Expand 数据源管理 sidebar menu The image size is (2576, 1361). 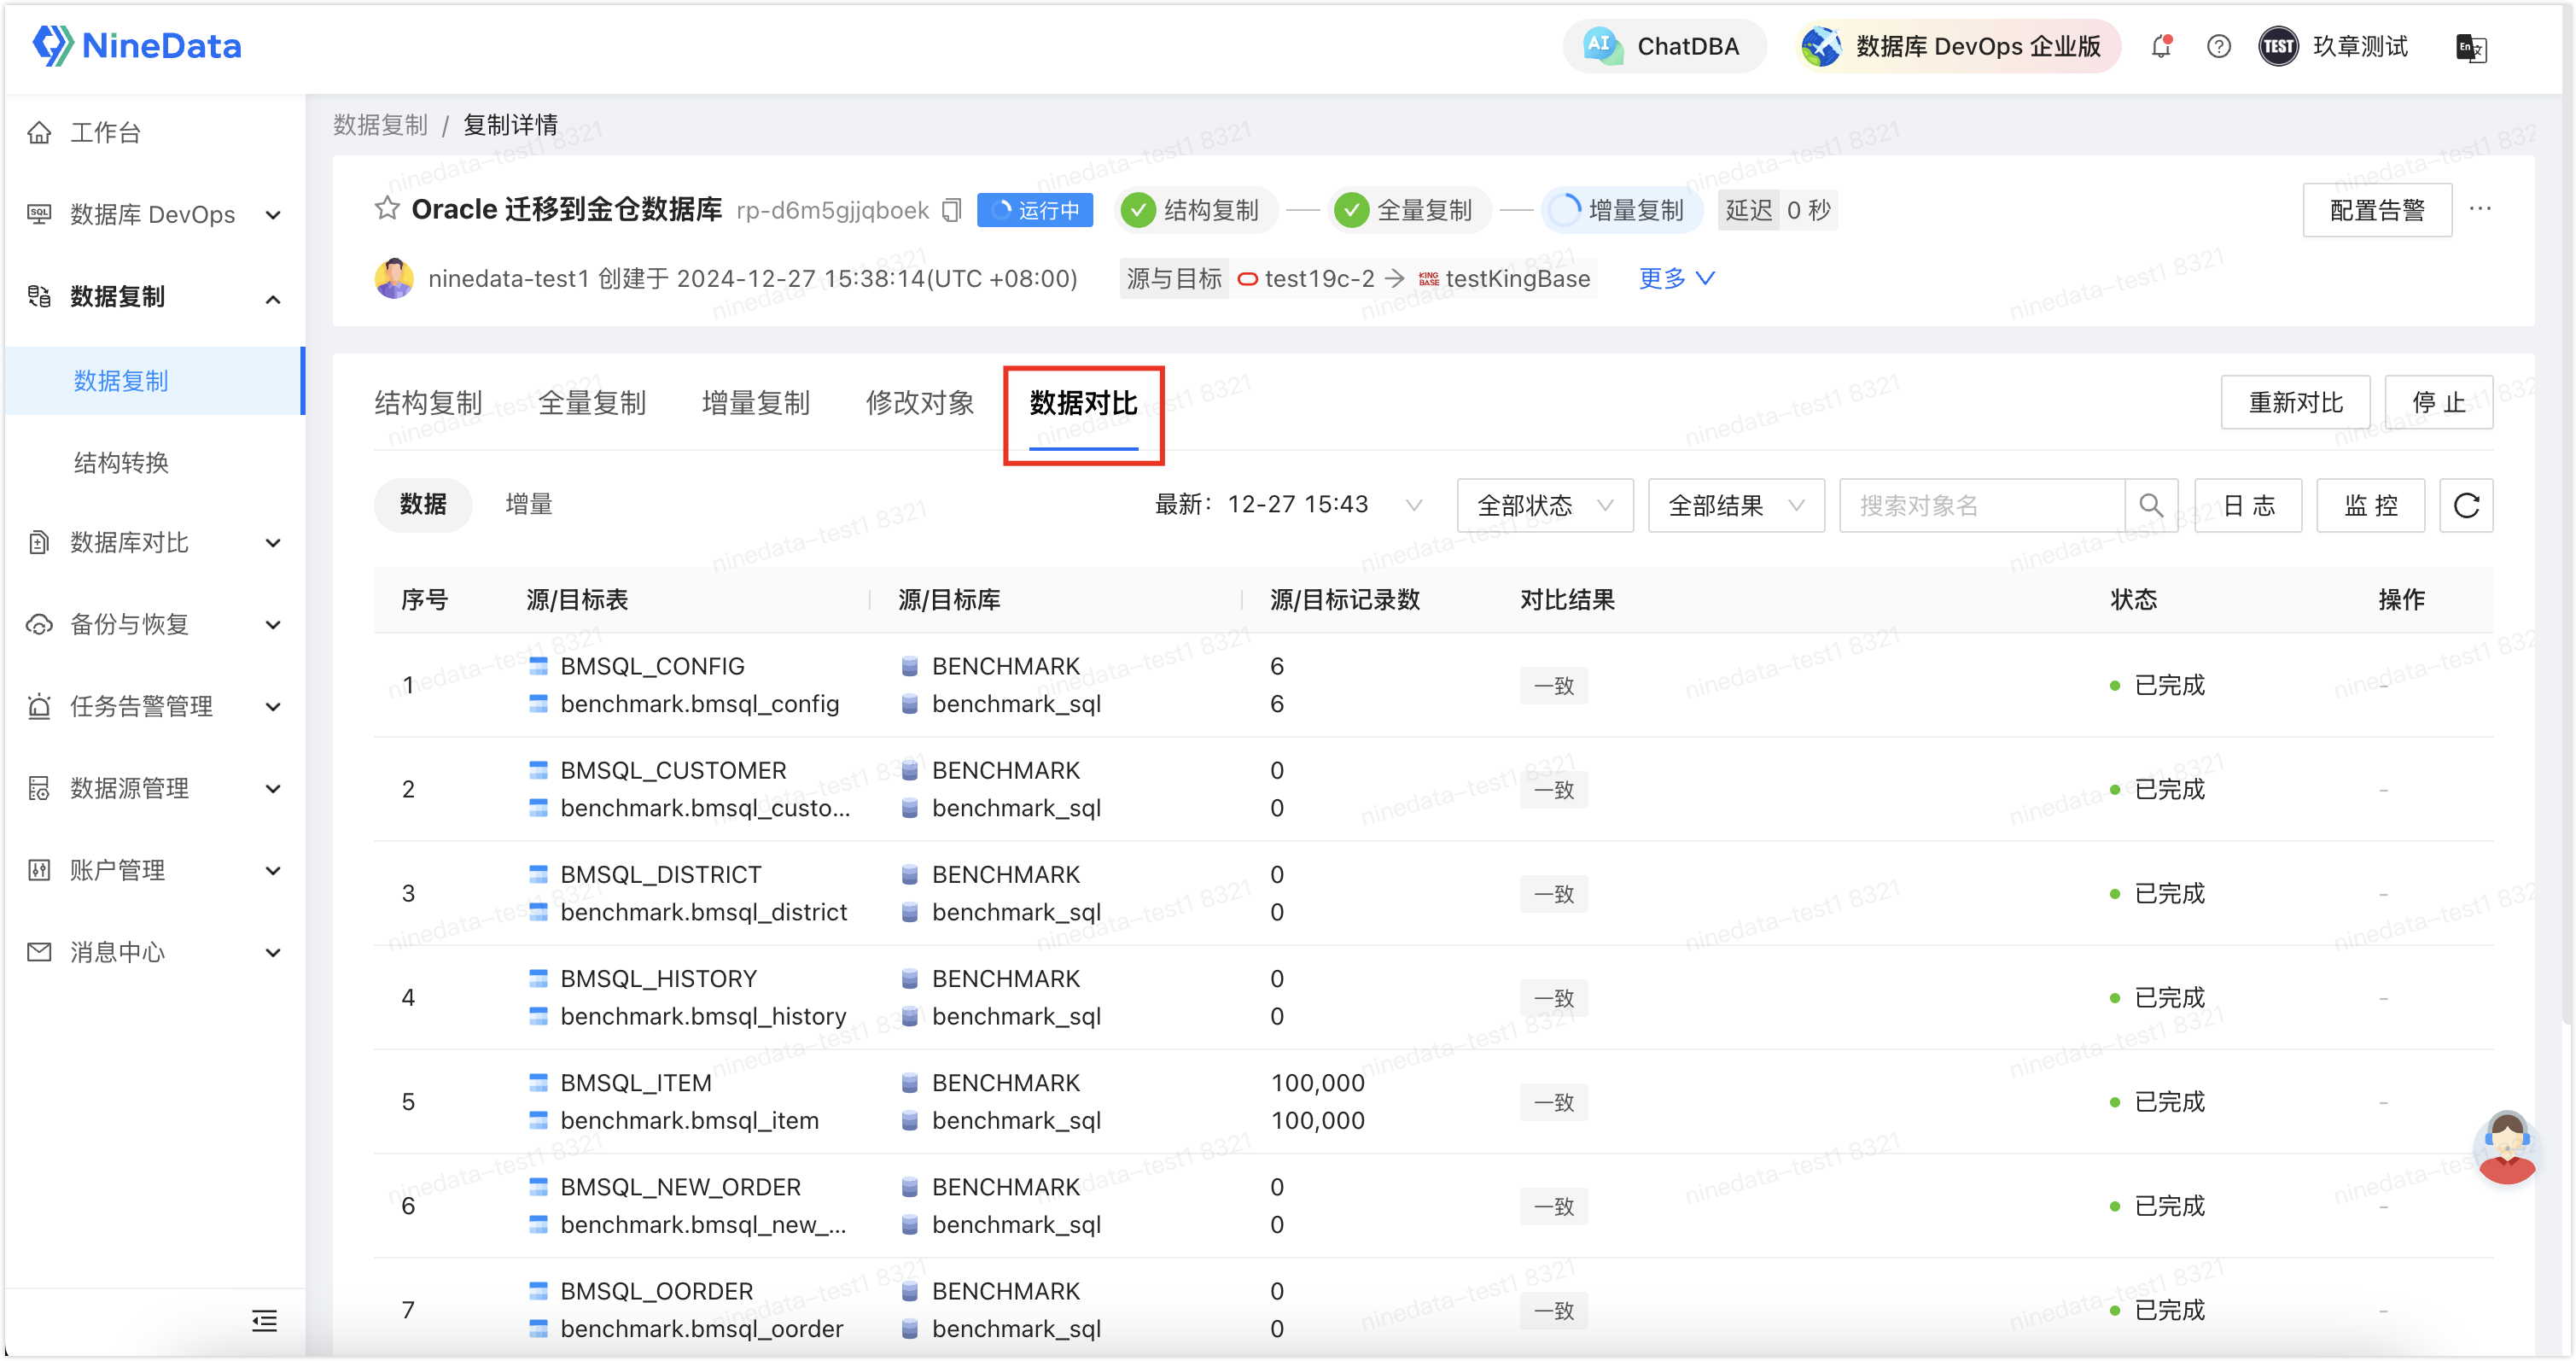[x=155, y=788]
